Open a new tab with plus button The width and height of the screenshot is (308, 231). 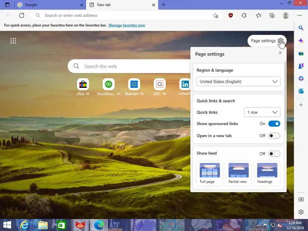tap(163, 5)
